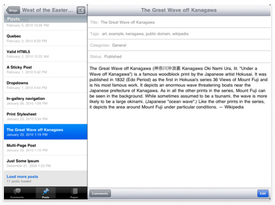Open the Status Published row

(179, 56)
